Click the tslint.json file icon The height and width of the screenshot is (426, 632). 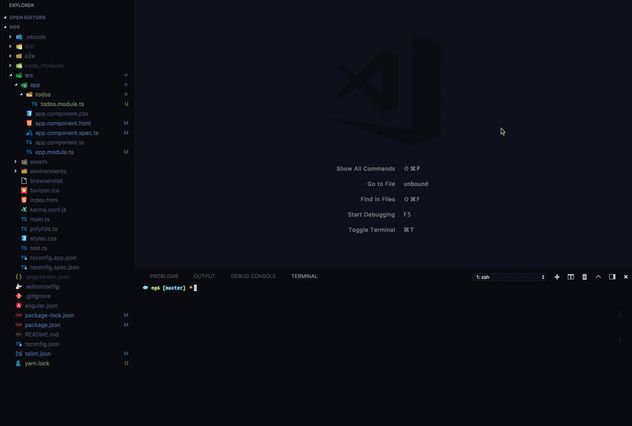pyautogui.click(x=19, y=354)
